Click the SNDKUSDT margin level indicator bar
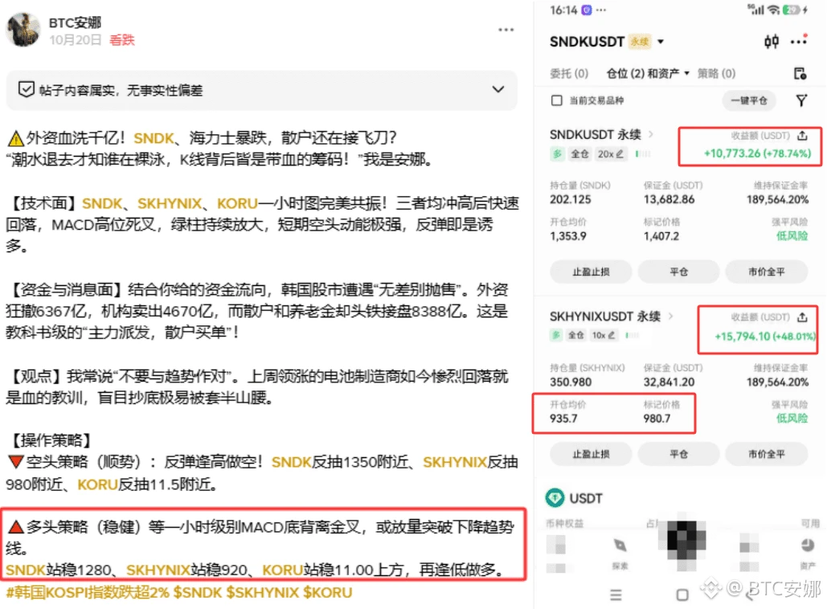 (643, 154)
